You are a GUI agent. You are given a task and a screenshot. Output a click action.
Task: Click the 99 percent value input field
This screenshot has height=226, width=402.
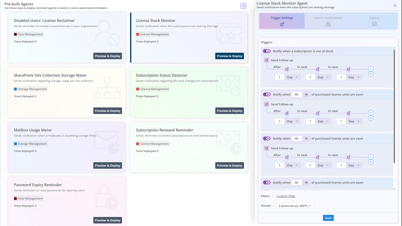[296, 94]
